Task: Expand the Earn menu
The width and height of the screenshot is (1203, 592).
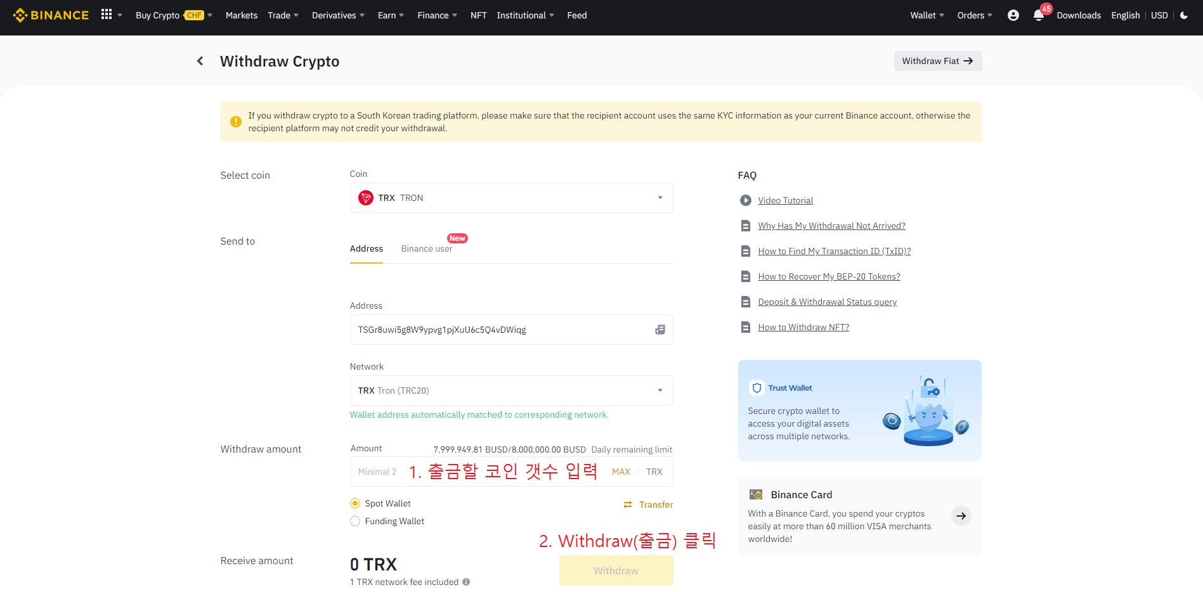Action: (391, 15)
